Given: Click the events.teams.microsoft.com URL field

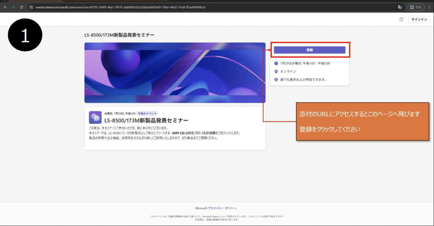Looking at the screenshot, I should point(120,7).
